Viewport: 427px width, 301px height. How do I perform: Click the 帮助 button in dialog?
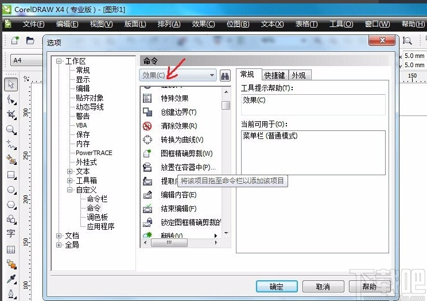point(370,287)
